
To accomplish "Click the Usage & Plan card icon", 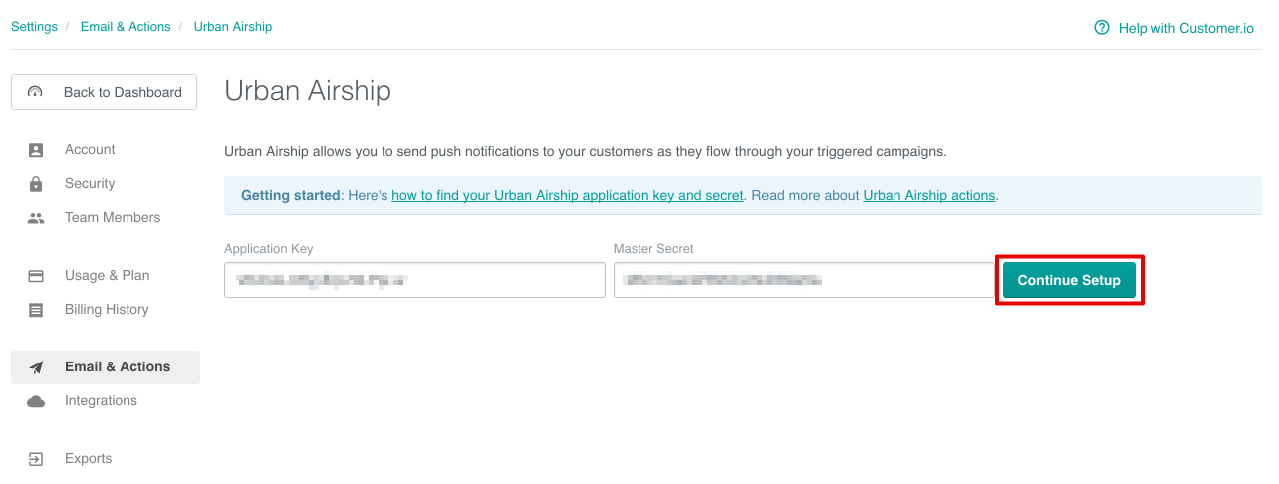I will click(36, 276).
